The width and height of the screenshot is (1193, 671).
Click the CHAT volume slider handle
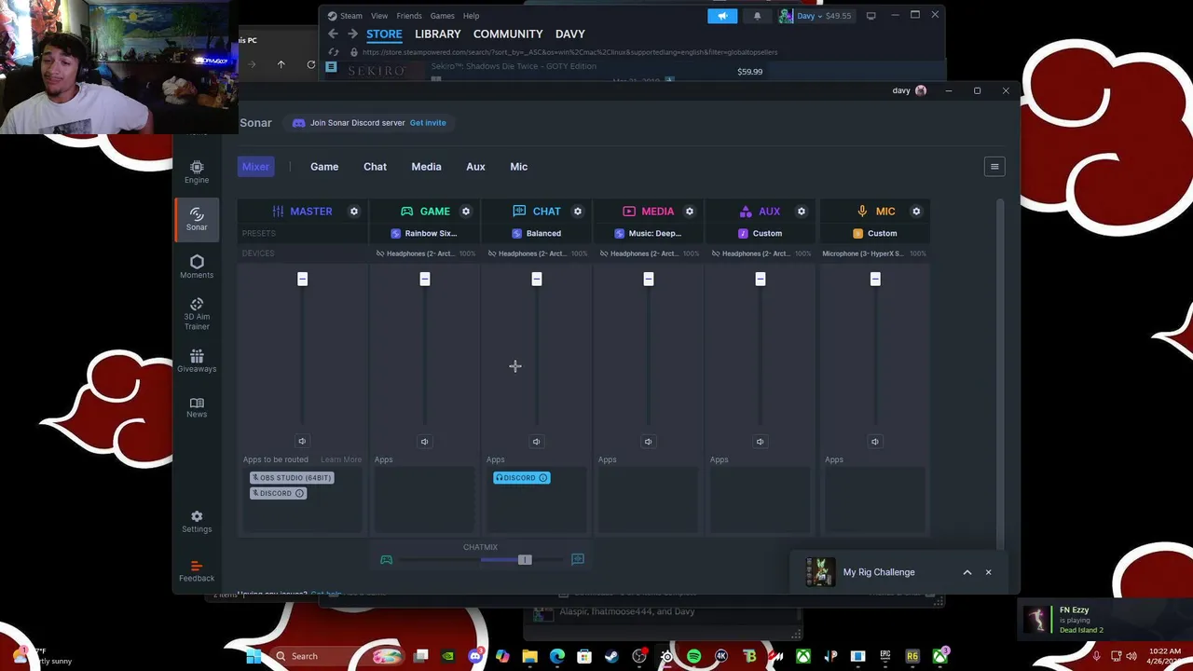click(536, 279)
